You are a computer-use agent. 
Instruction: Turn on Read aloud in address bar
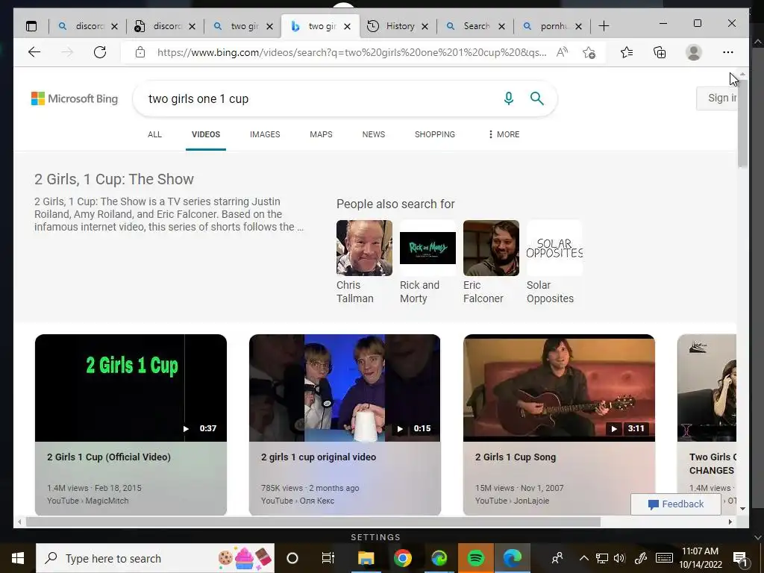(x=562, y=52)
